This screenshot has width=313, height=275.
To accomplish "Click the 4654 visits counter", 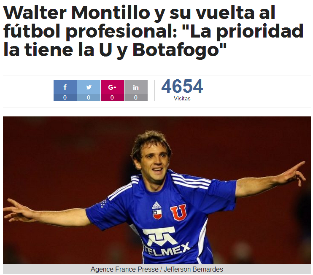I will pyautogui.click(x=182, y=86).
